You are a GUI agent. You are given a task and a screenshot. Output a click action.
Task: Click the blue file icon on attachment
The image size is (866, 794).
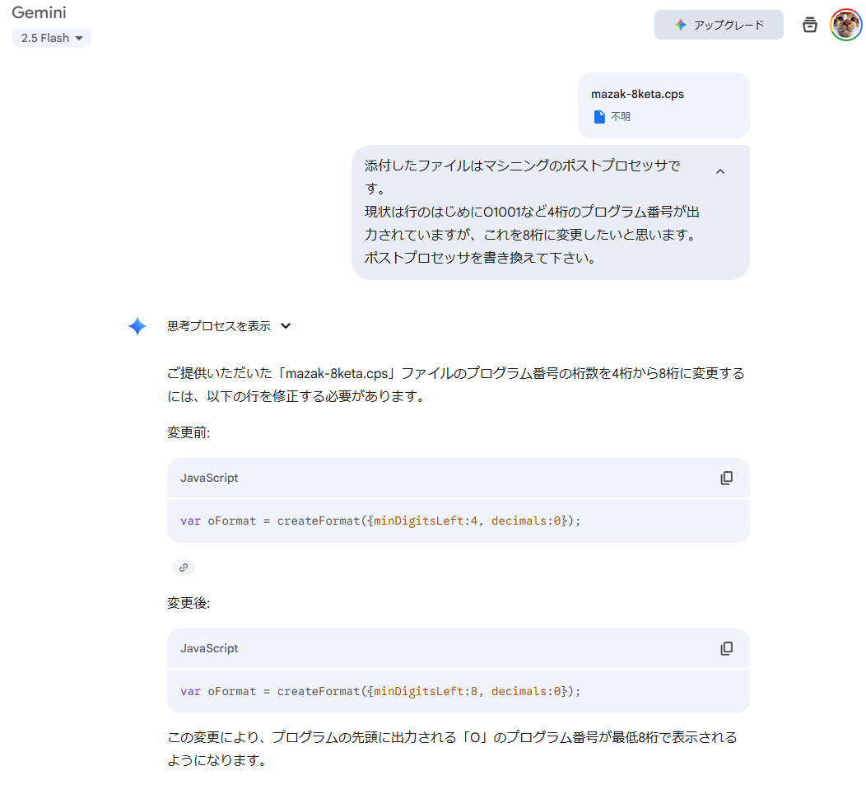pyautogui.click(x=598, y=117)
